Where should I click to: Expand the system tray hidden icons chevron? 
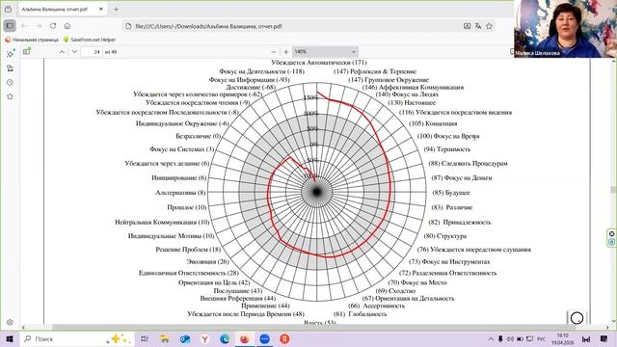click(x=491, y=338)
